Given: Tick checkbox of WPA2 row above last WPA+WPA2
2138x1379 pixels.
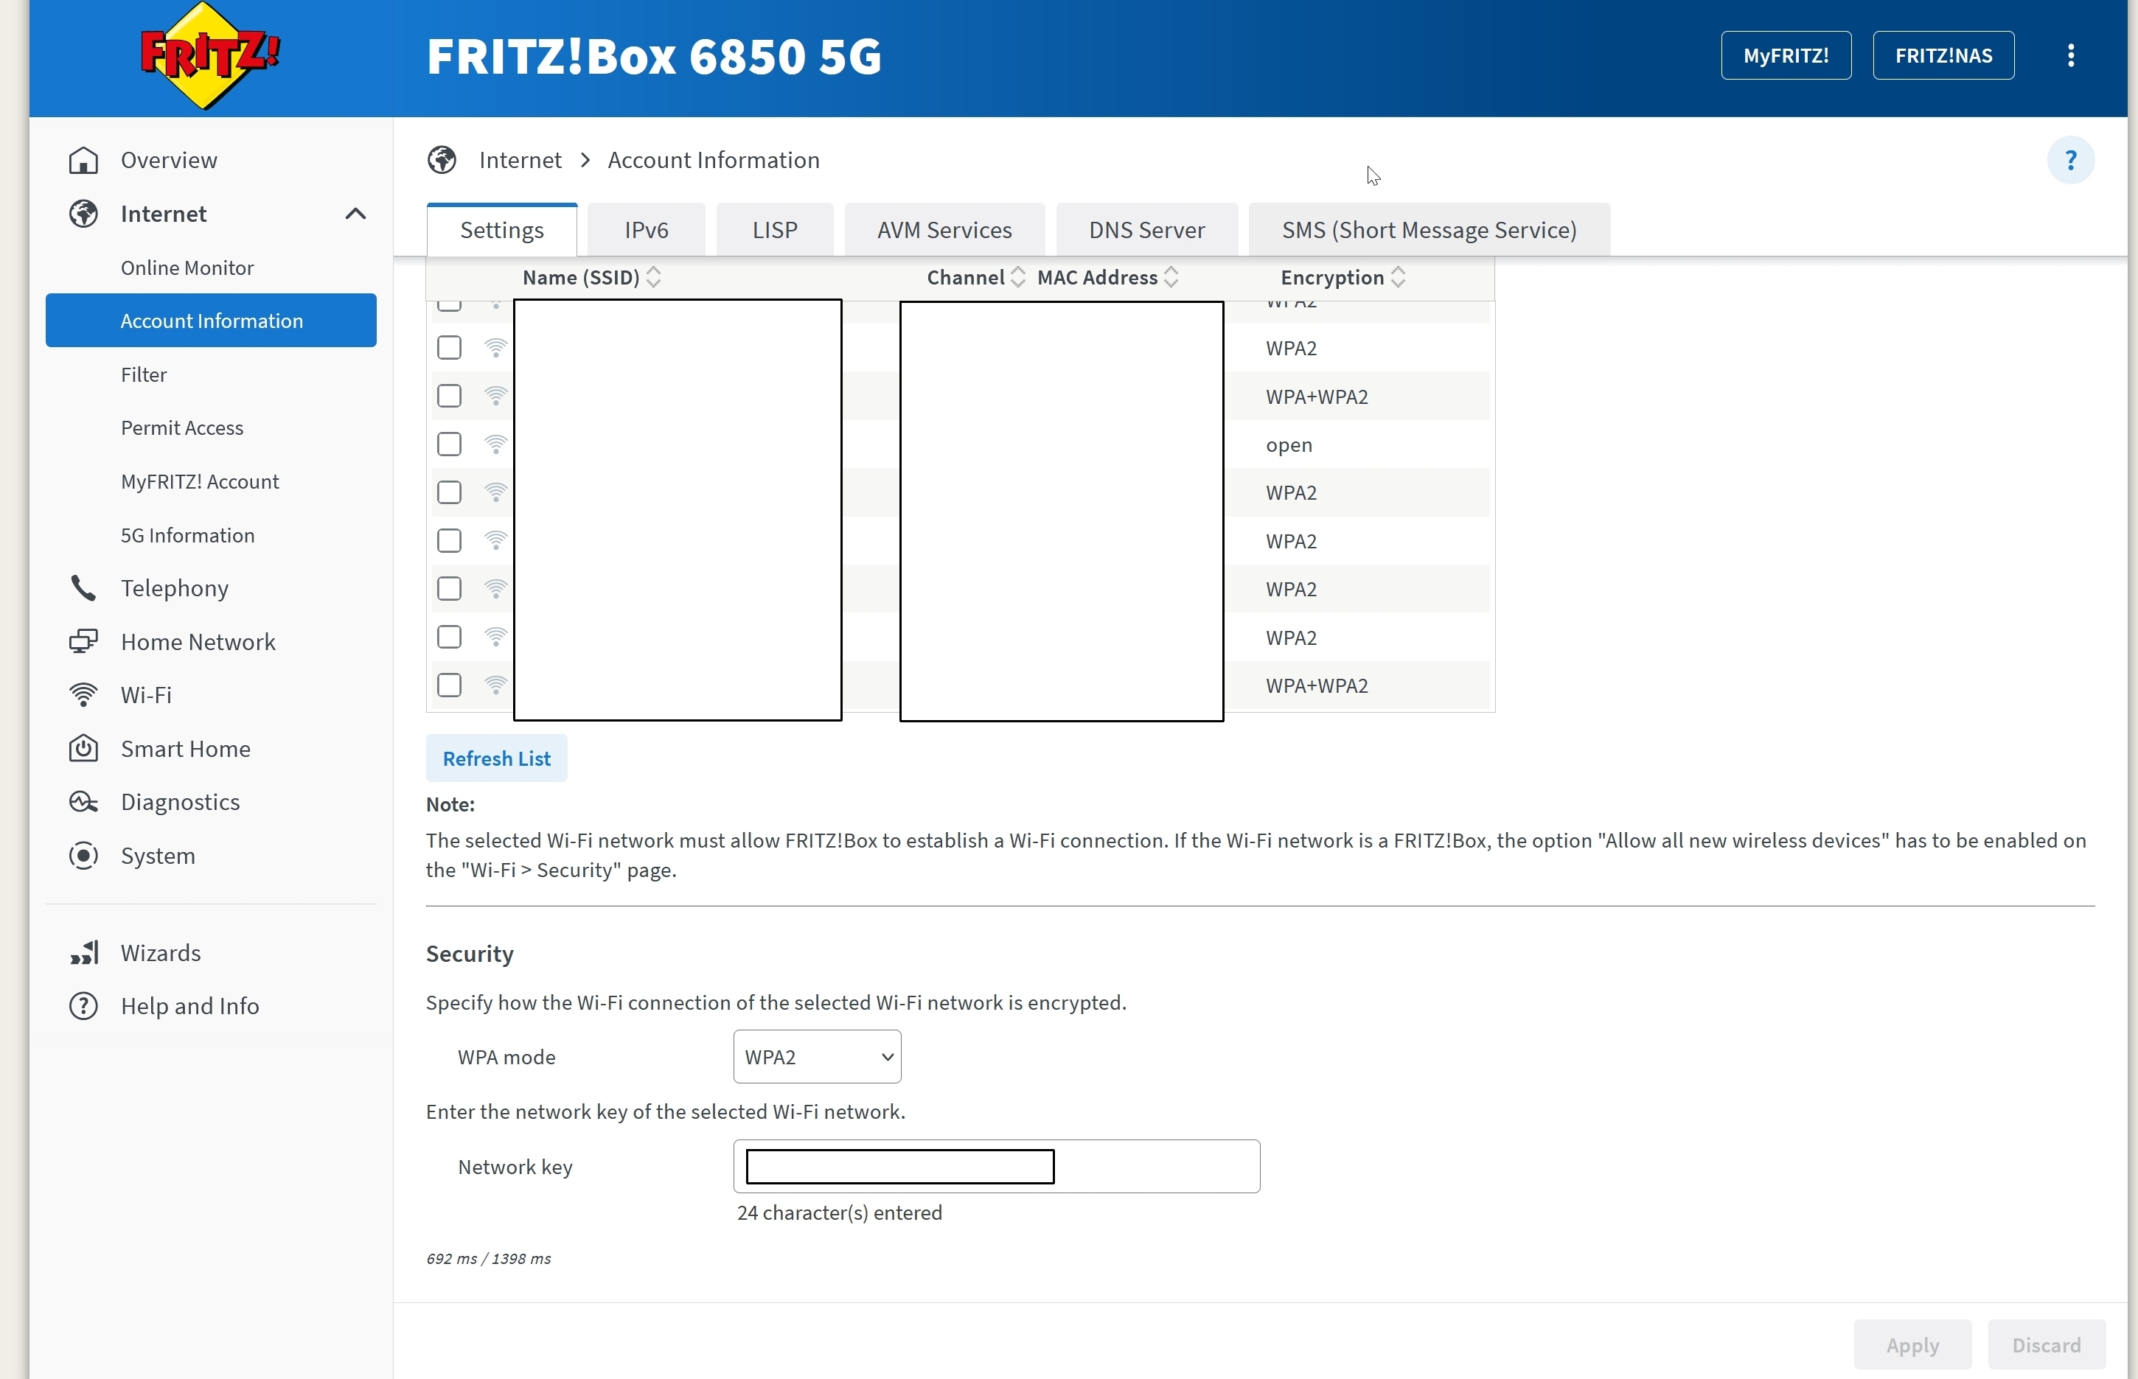Looking at the screenshot, I should pos(449,637).
